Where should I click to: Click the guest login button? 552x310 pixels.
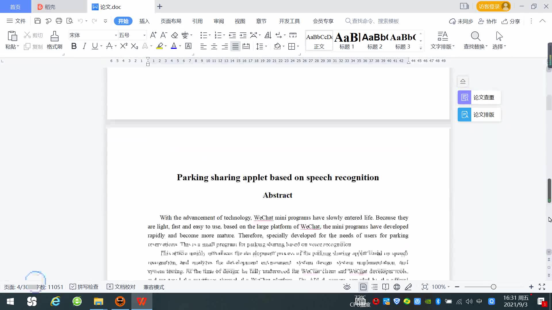pos(493,6)
